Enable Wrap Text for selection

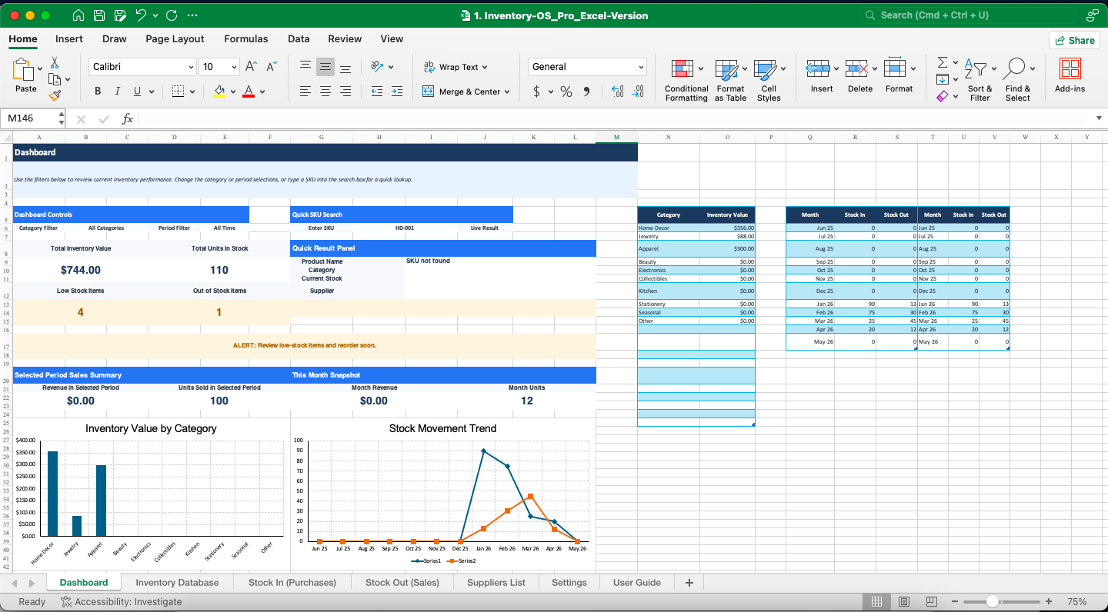[x=457, y=67]
